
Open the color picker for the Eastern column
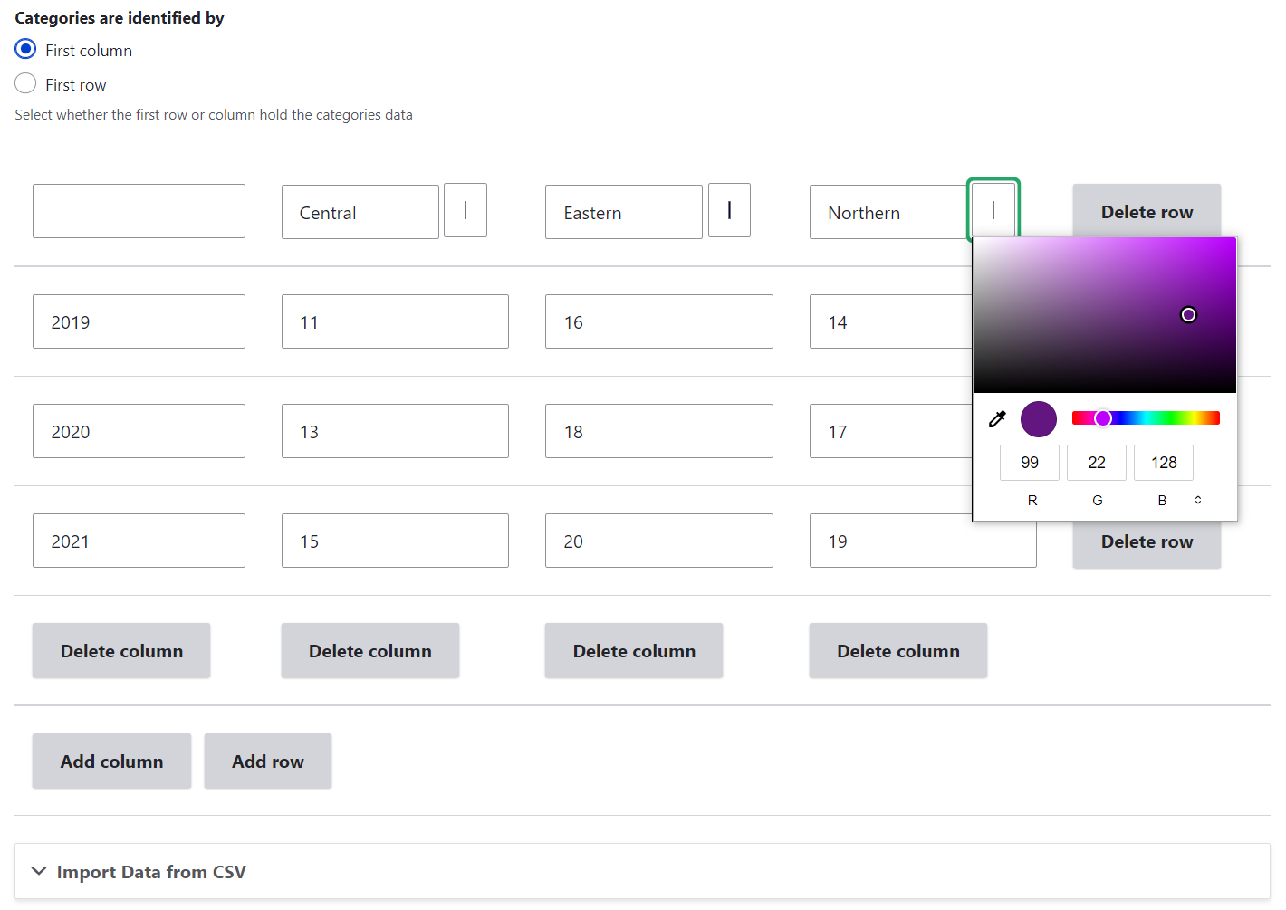[x=729, y=210]
